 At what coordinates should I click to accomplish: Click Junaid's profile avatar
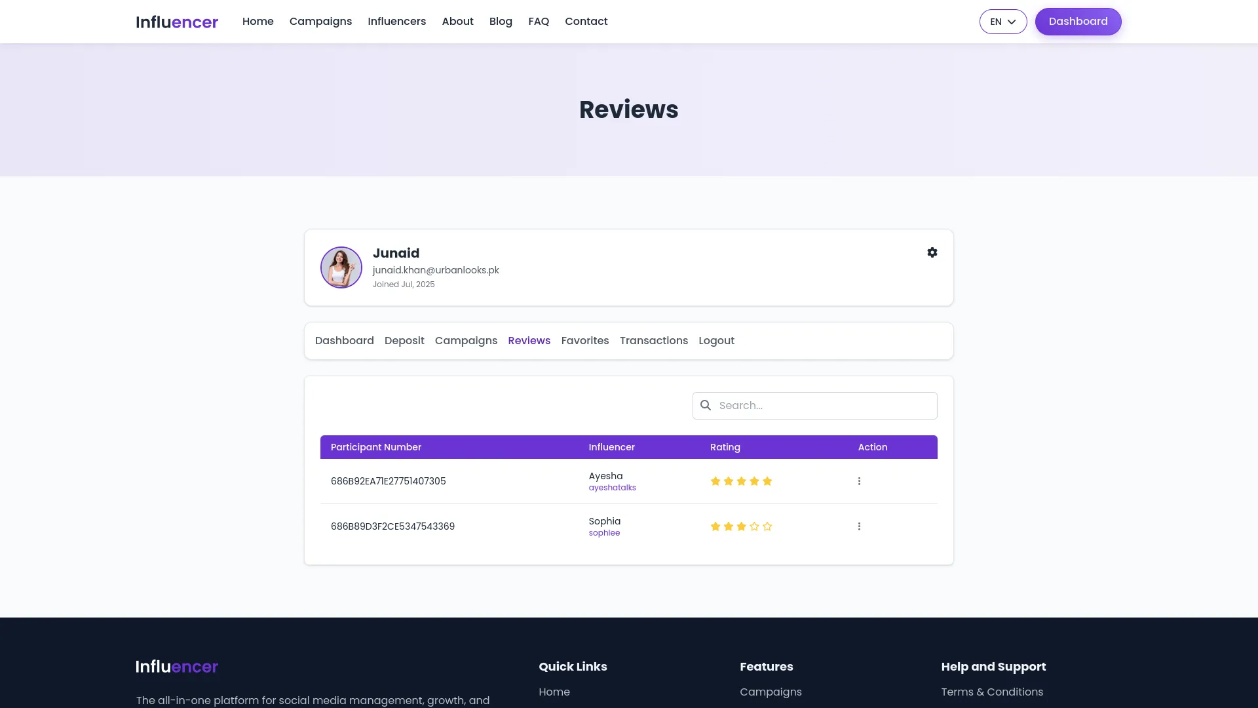[x=341, y=267]
